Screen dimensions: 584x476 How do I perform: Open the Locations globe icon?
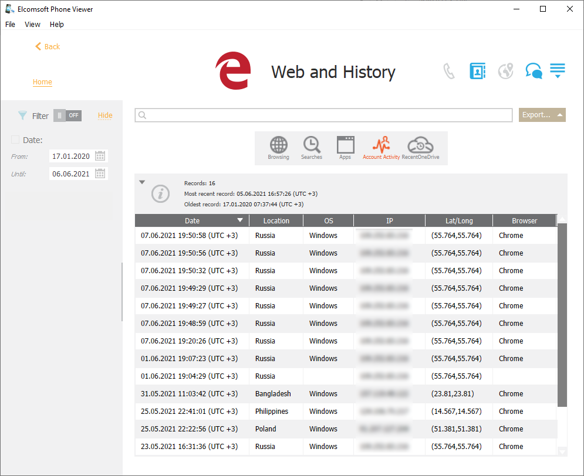506,71
